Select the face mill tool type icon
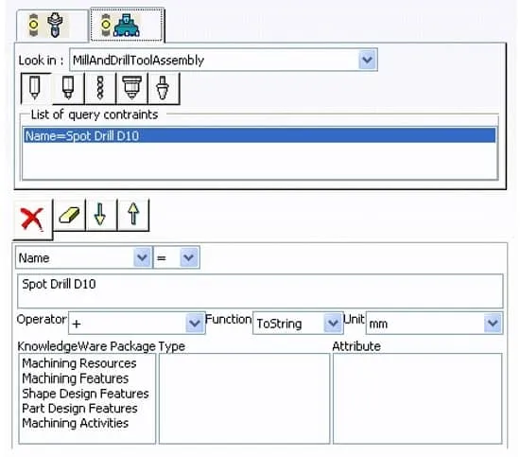Viewport: 520px width, 457px height. tap(131, 88)
